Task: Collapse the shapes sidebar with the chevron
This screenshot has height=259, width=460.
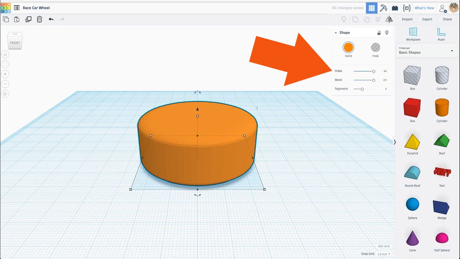Action: pos(395,142)
